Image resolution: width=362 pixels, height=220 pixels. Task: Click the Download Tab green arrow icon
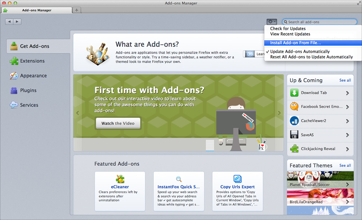[x=294, y=93]
